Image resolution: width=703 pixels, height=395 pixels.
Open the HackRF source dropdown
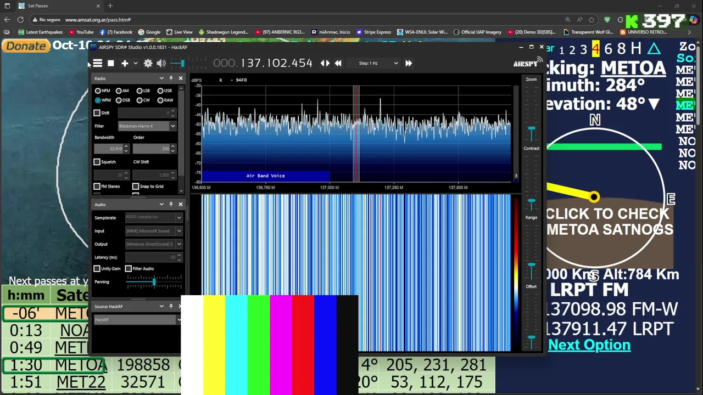(x=137, y=320)
